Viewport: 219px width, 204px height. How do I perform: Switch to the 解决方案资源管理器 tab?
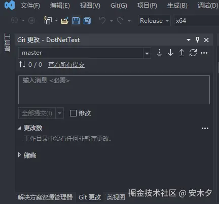click(x=45, y=197)
